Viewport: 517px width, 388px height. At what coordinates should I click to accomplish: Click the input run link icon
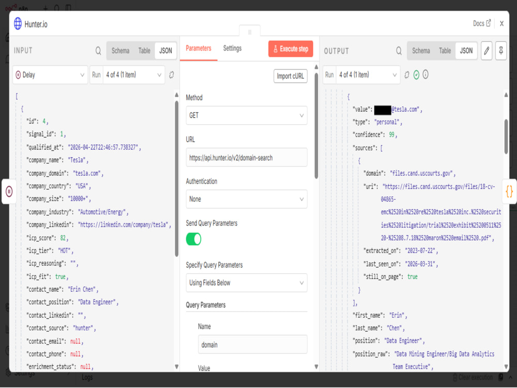(x=172, y=75)
